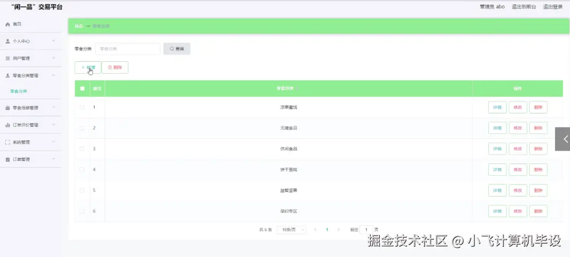Image resolution: width=570 pixels, height=257 pixels.
Task: Check the box for row 6 孕妇专区
Action: pos(82,211)
